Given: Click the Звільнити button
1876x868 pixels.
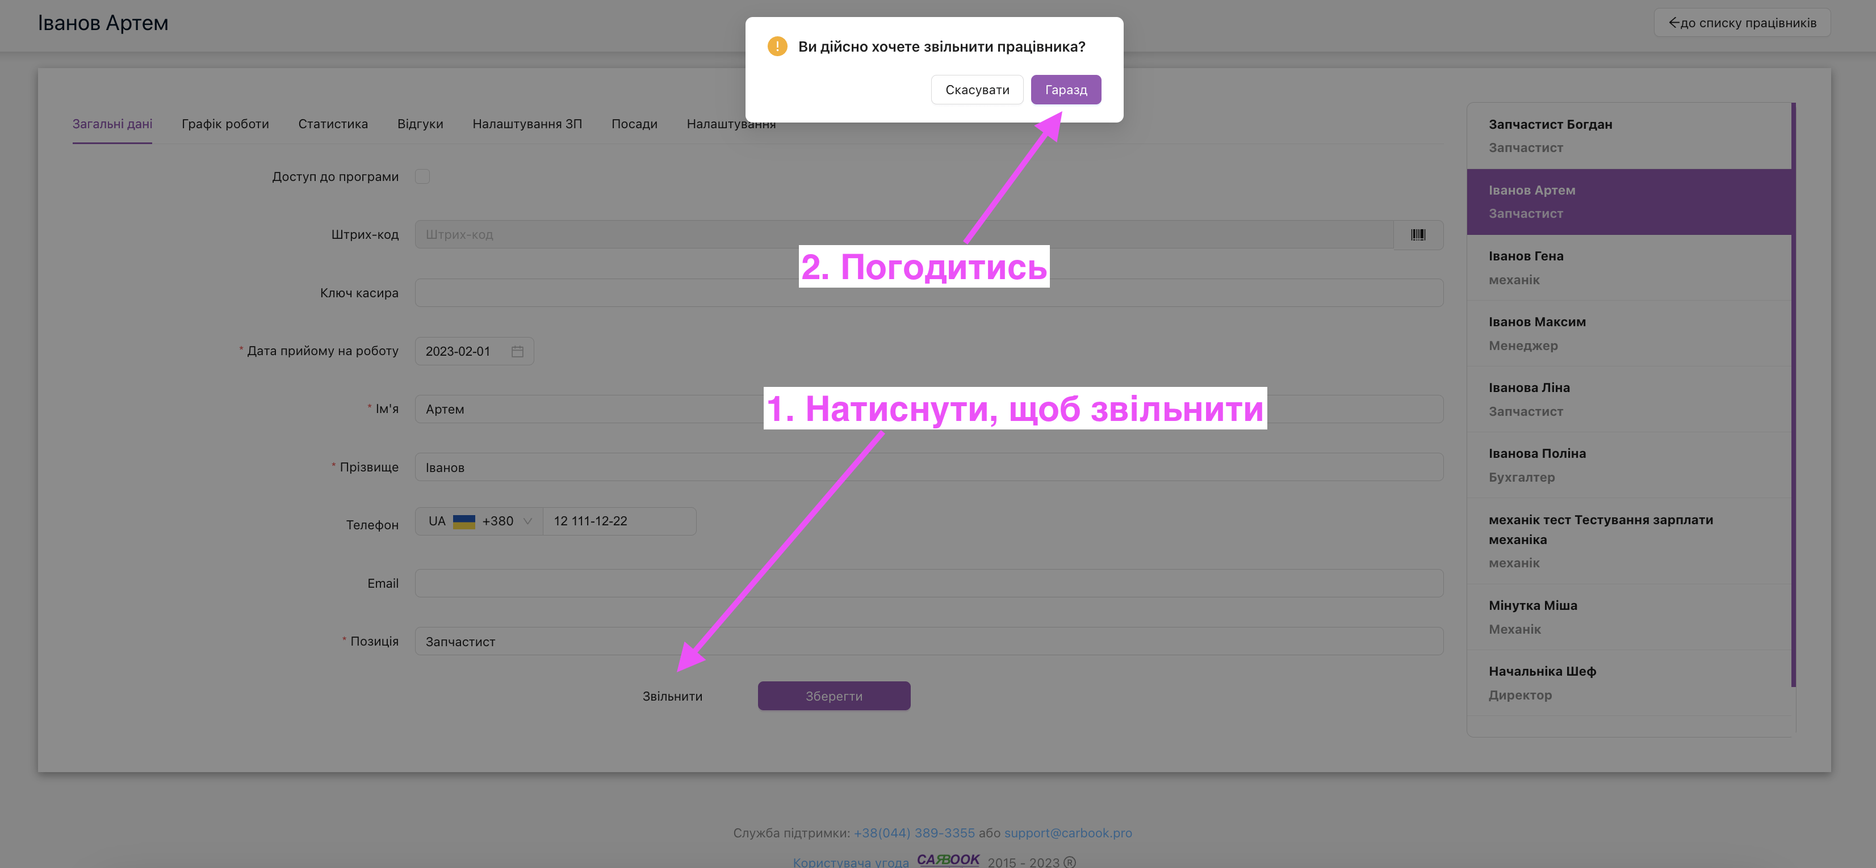Looking at the screenshot, I should coord(672,696).
